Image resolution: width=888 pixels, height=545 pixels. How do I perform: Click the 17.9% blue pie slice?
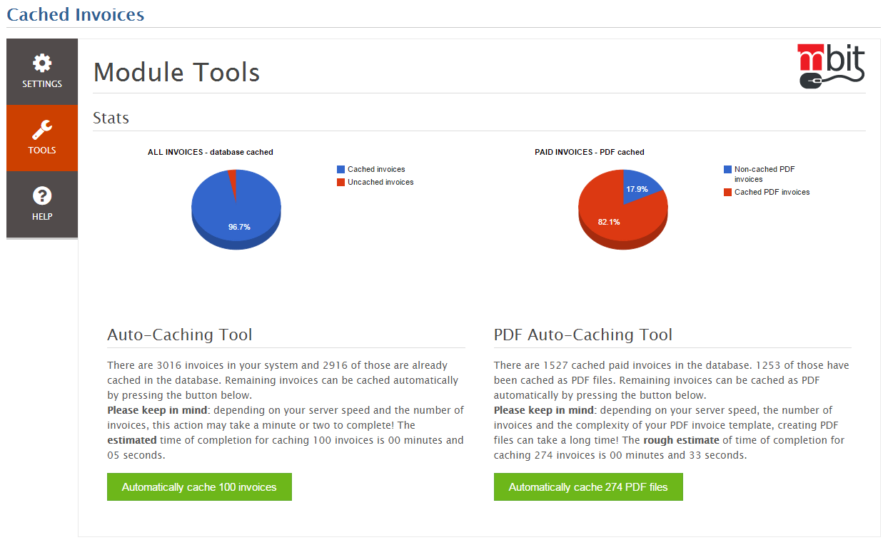(x=639, y=187)
